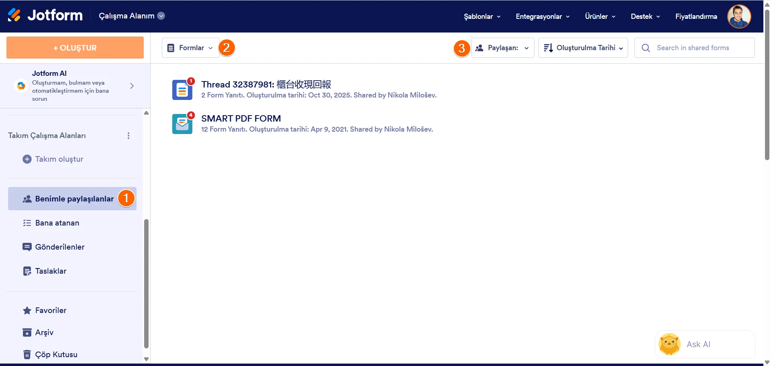
Task: Open the Ask AI cat icon
Action: 669,344
